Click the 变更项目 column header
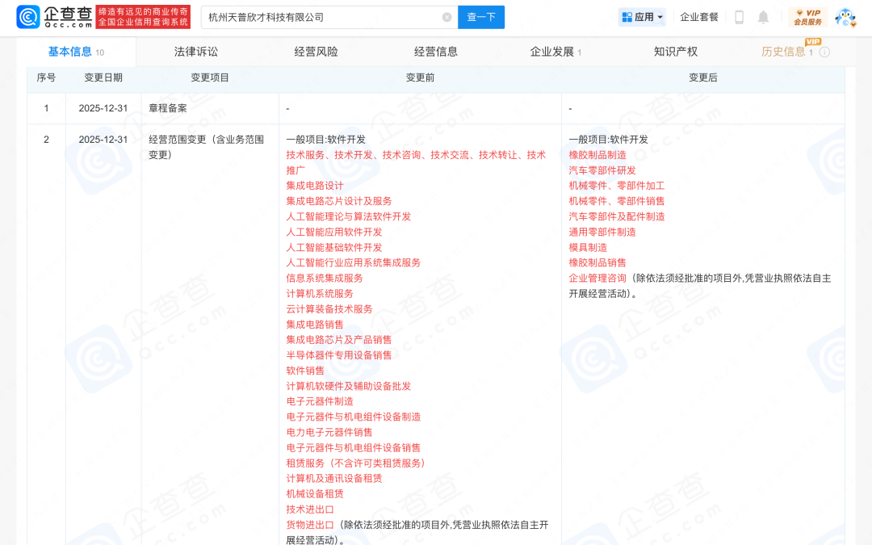 [210, 78]
